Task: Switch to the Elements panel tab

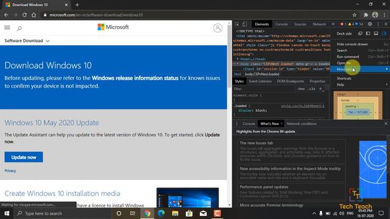Action: [261, 24]
